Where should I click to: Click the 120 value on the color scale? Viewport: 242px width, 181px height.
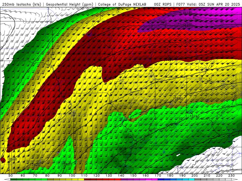[x=96, y=176]
